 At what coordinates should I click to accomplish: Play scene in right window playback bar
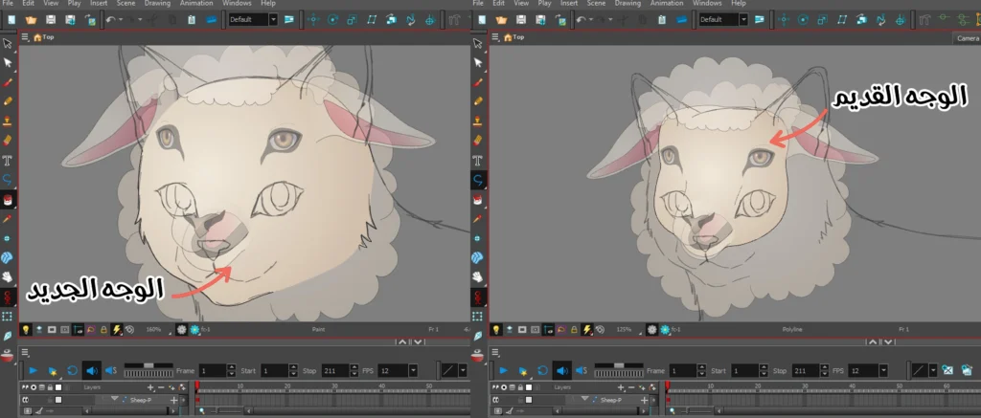[x=504, y=370]
